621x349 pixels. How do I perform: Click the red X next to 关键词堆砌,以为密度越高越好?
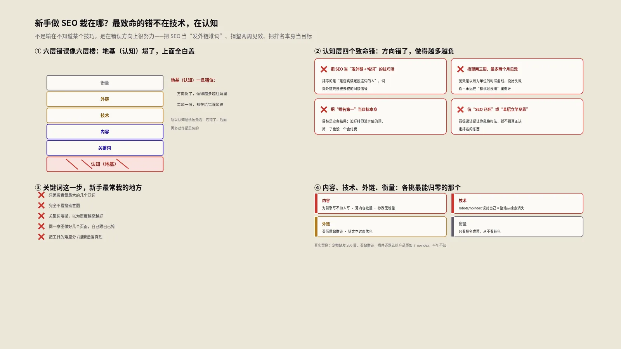[x=41, y=216]
